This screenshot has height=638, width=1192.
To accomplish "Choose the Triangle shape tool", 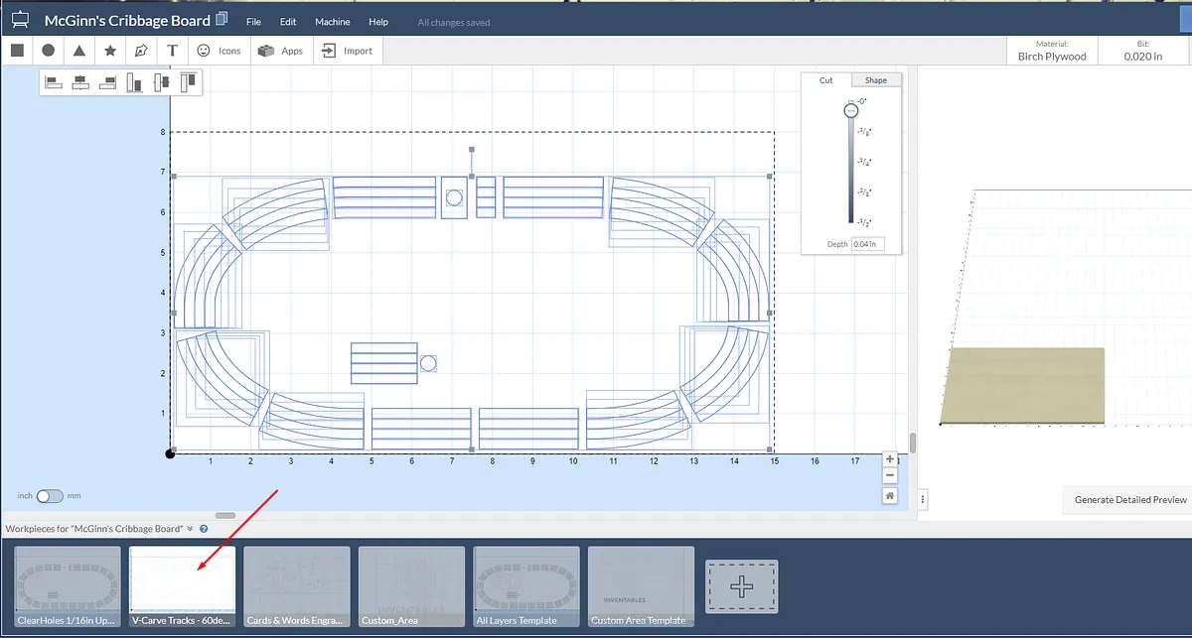I will point(78,51).
